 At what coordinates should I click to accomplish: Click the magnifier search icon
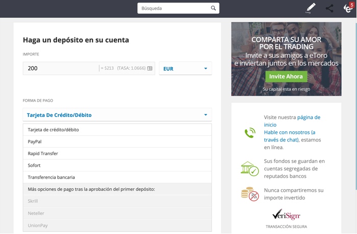pos(213,8)
